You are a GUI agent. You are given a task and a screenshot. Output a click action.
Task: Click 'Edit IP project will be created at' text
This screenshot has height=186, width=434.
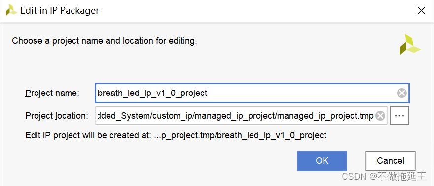88,135
